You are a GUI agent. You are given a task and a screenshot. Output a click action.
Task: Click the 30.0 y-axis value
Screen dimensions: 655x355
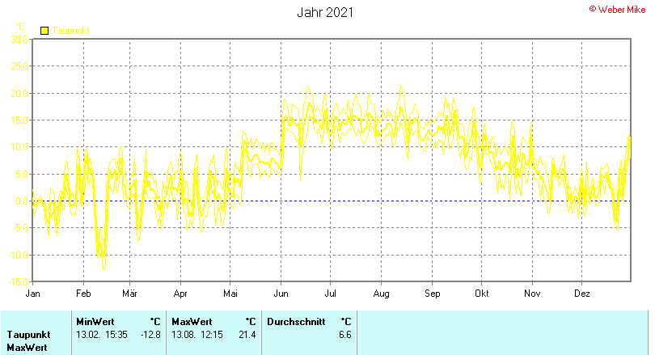coord(19,40)
